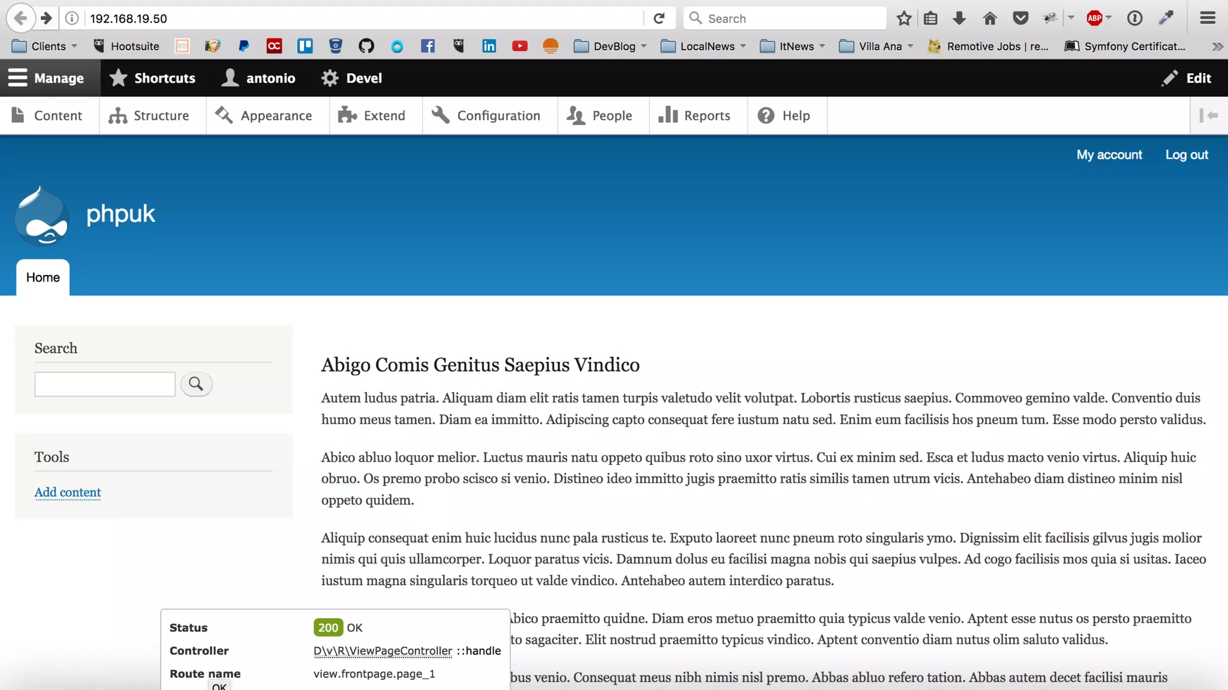Open the orange sunset bookmark icon
This screenshot has width=1228, height=690.
click(x=550, y=46)
